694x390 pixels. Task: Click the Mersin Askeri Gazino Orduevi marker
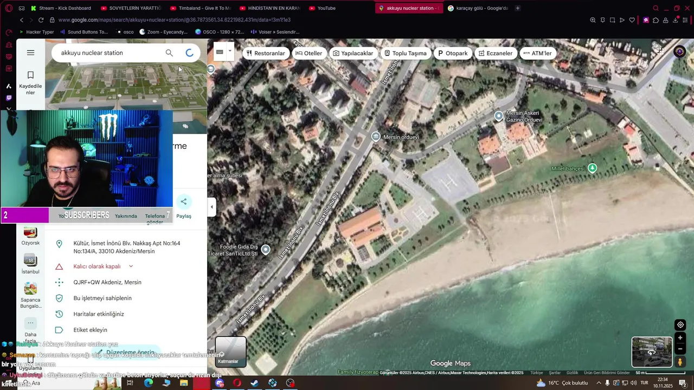[x=499, y=115]
